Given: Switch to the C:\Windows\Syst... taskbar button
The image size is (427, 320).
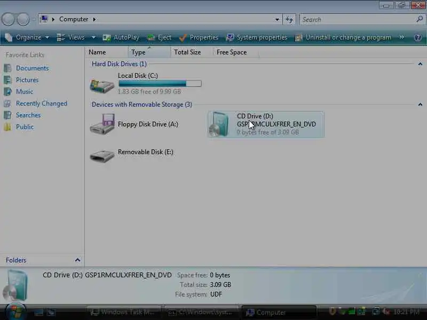Looking at the screenshot, I should point(202,313).
